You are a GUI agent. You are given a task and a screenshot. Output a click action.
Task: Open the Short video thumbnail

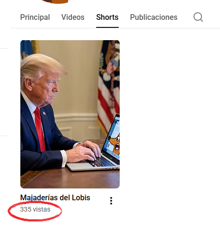pyautogui.click(x=70, y=114)
